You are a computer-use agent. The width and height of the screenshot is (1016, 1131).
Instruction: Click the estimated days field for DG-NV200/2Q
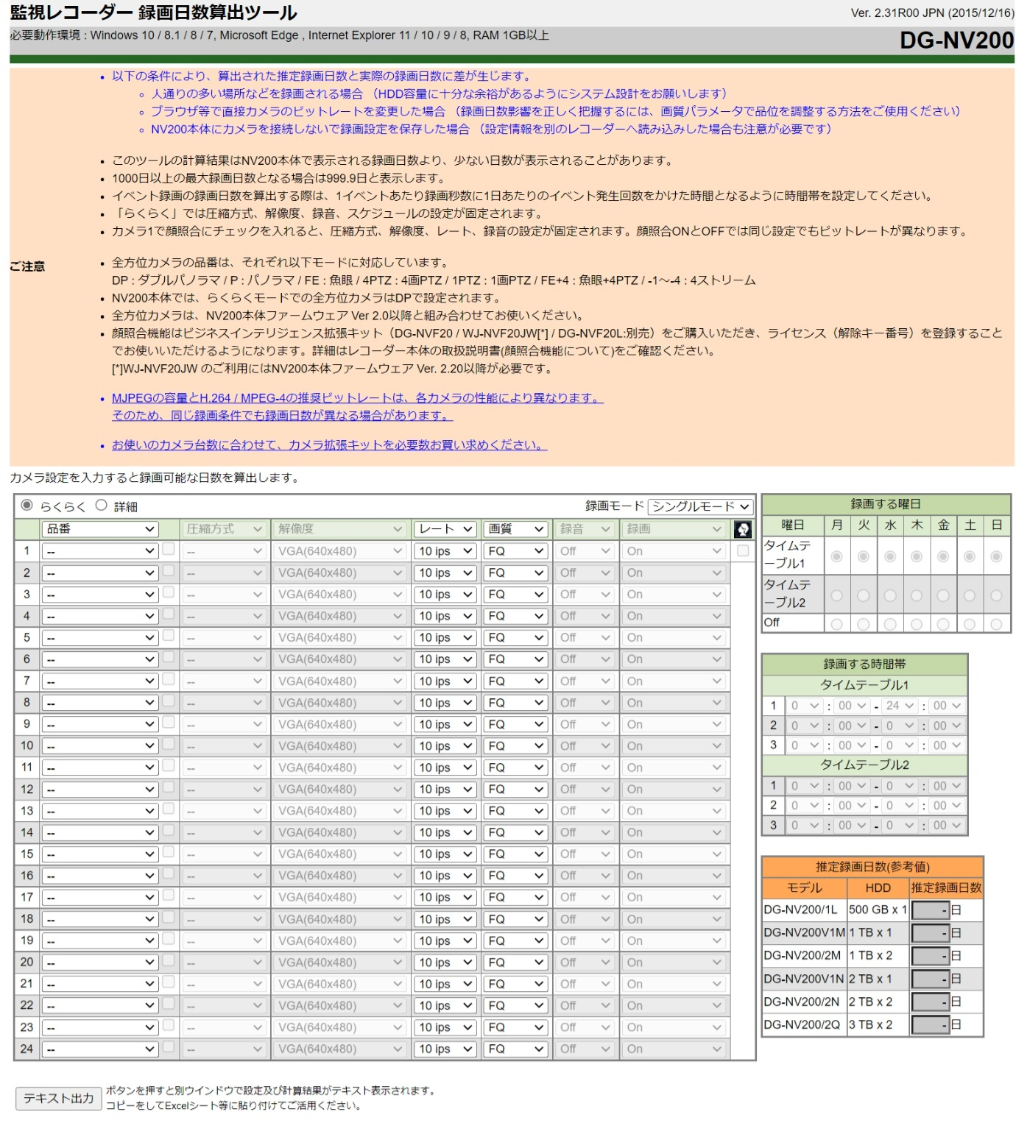click(x=930, y=1024)
